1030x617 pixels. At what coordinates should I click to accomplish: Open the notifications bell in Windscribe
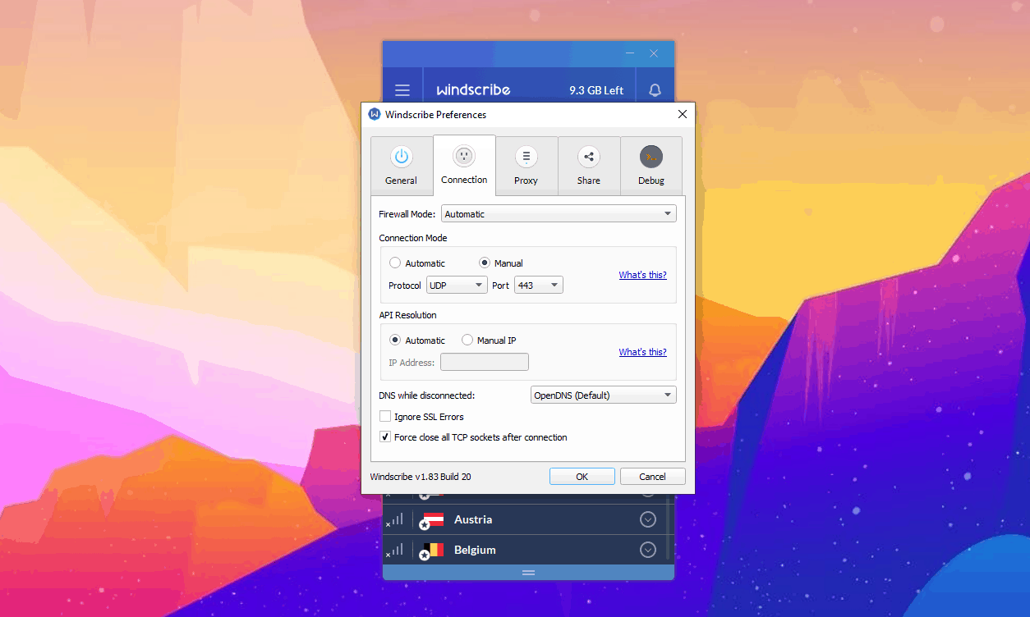(x=655, y=90)
